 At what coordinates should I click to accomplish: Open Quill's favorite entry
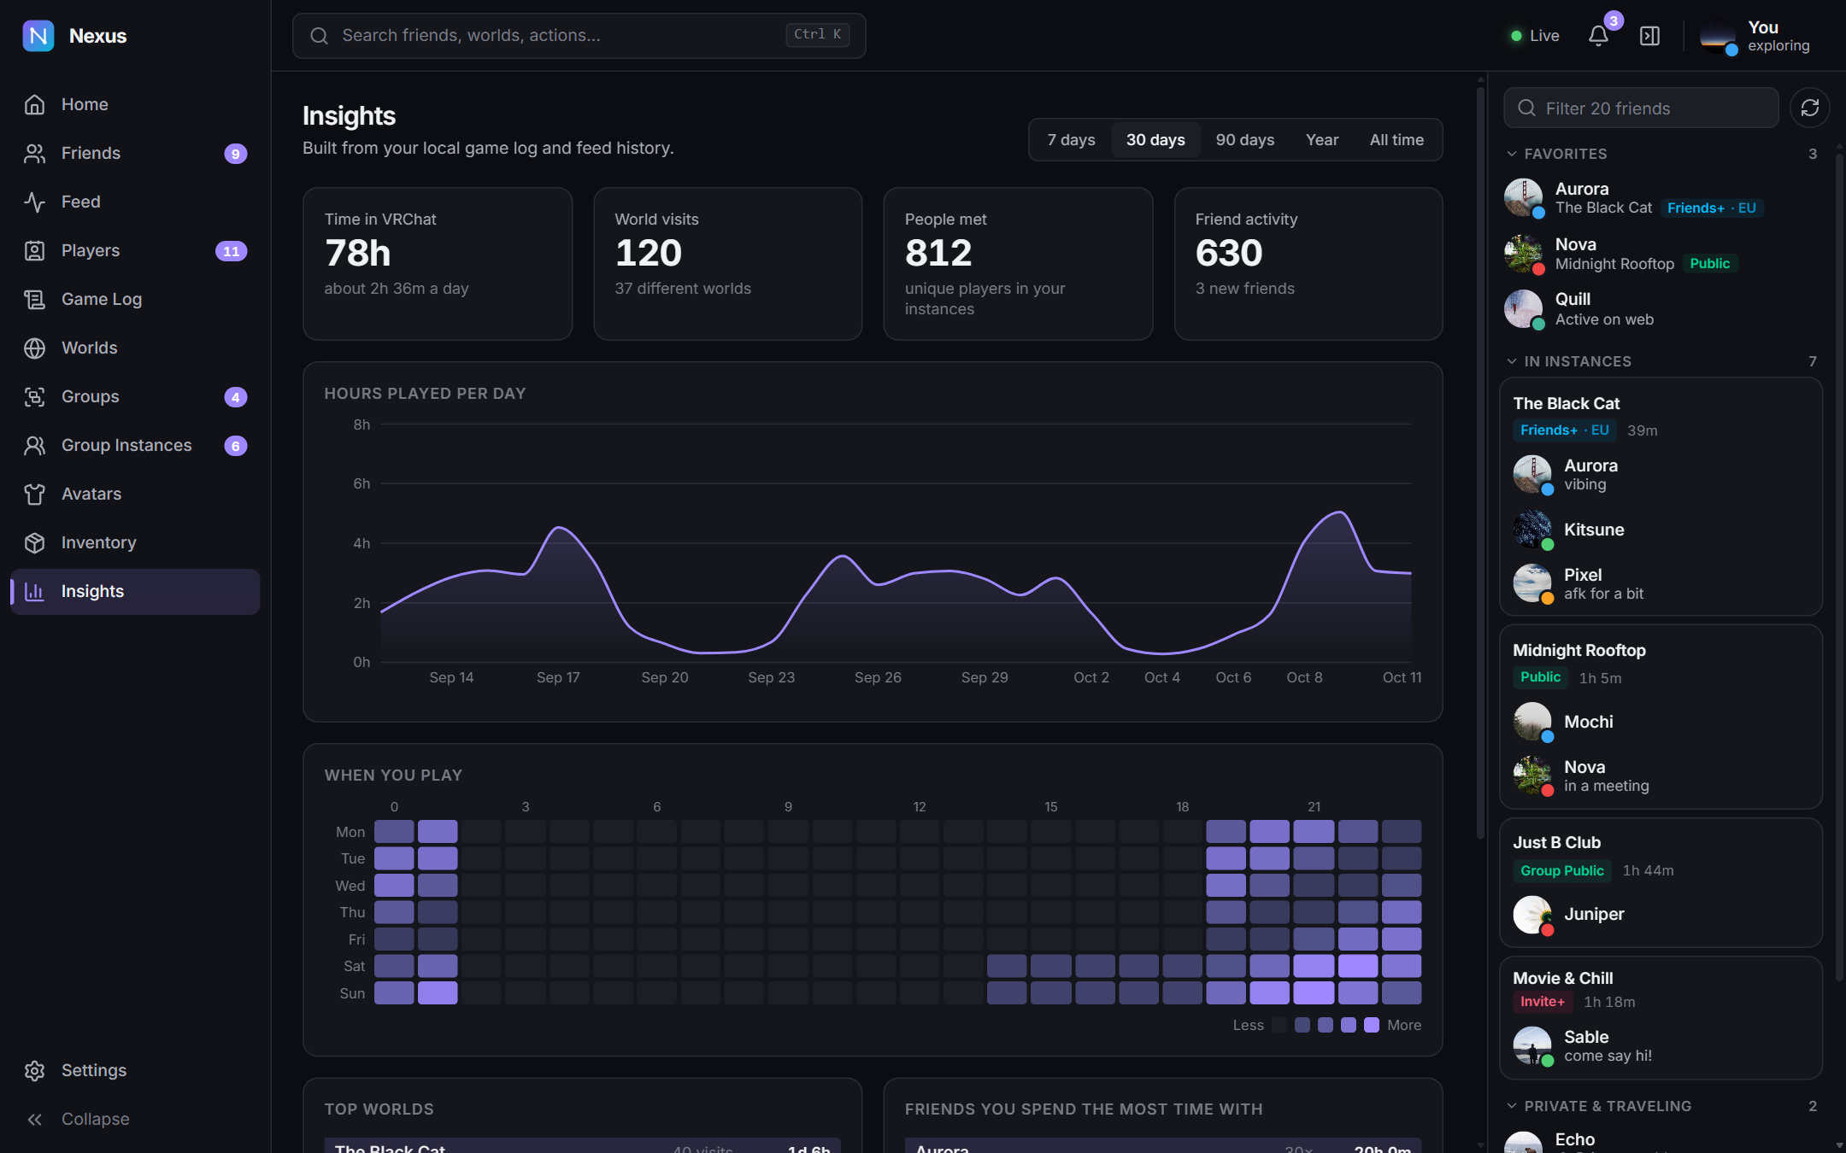point(1662,309)
